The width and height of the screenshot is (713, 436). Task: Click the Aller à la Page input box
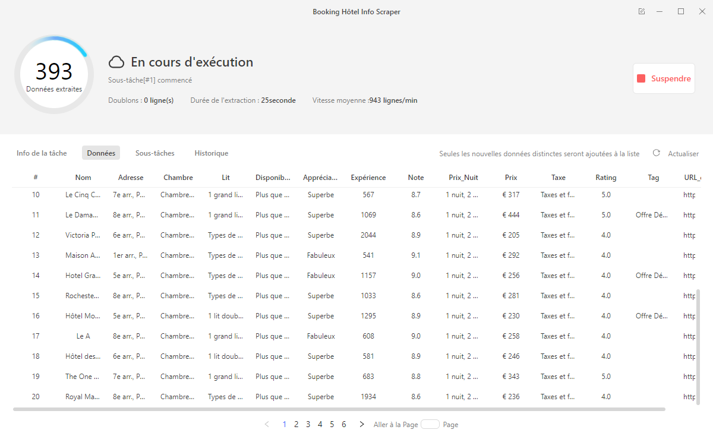point(430,424)
